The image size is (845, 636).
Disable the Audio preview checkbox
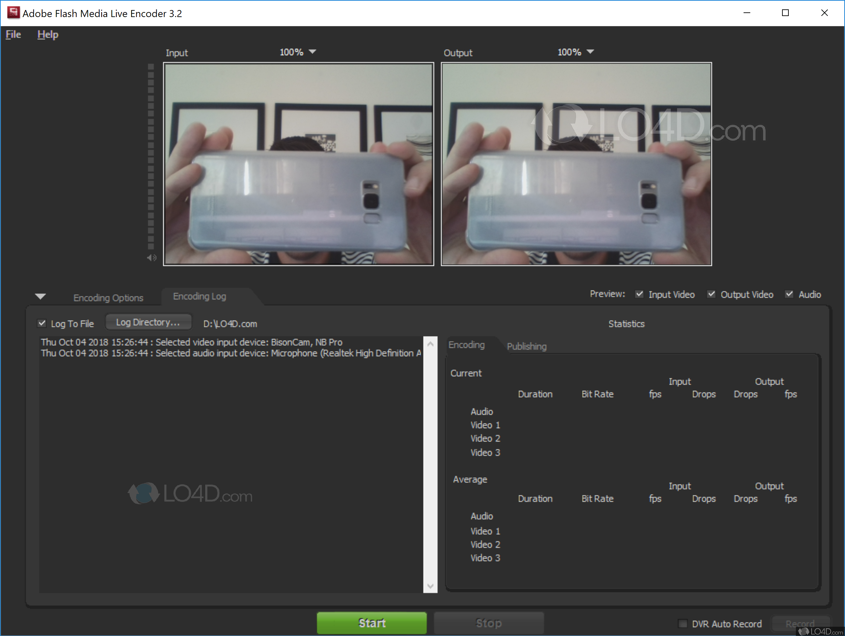(x=789, y=294)
